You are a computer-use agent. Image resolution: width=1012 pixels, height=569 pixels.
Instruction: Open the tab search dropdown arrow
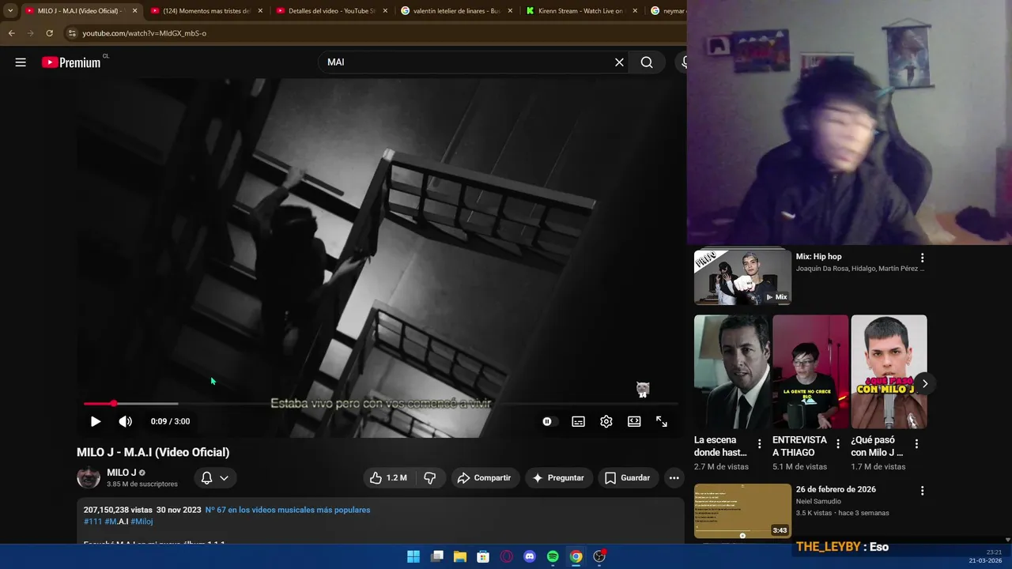tap(10, 11)
